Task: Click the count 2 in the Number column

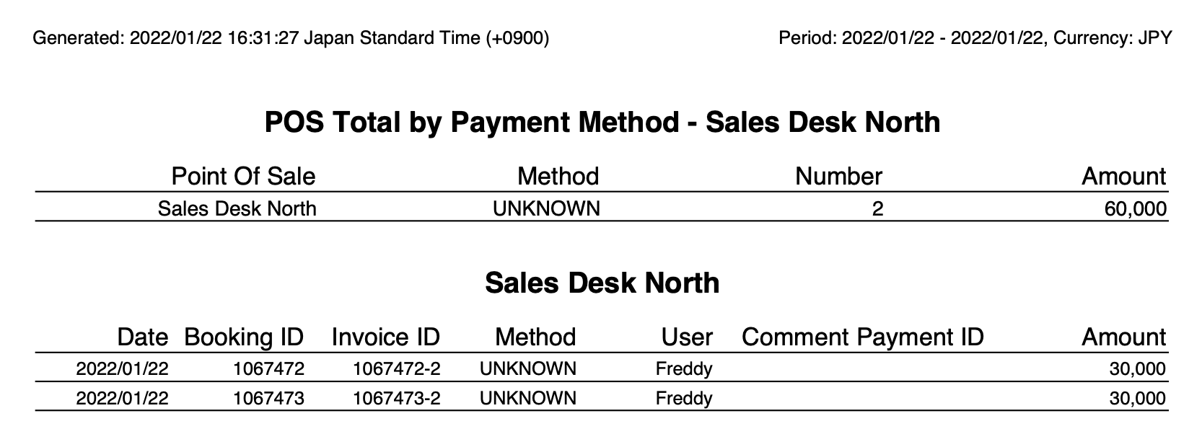Action: 877,209
